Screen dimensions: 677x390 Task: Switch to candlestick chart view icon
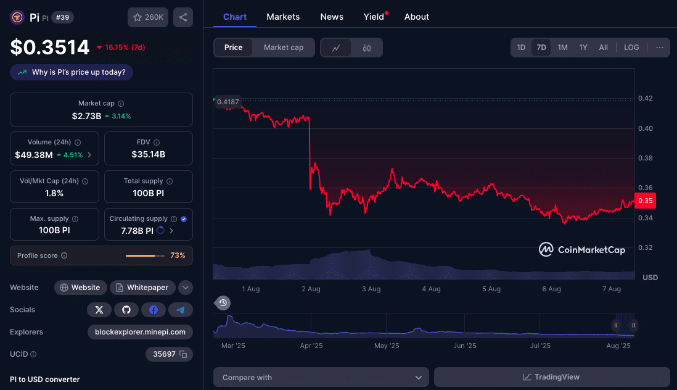pyautogui.click(x=367, y=48)
